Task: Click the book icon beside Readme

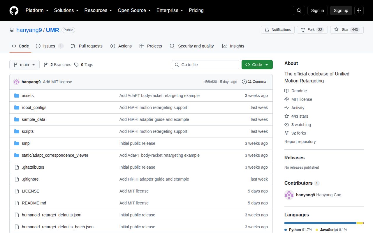Action: tap(287, 91)
